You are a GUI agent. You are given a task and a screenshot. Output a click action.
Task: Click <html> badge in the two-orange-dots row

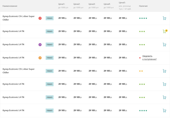[x=49, y=71]
